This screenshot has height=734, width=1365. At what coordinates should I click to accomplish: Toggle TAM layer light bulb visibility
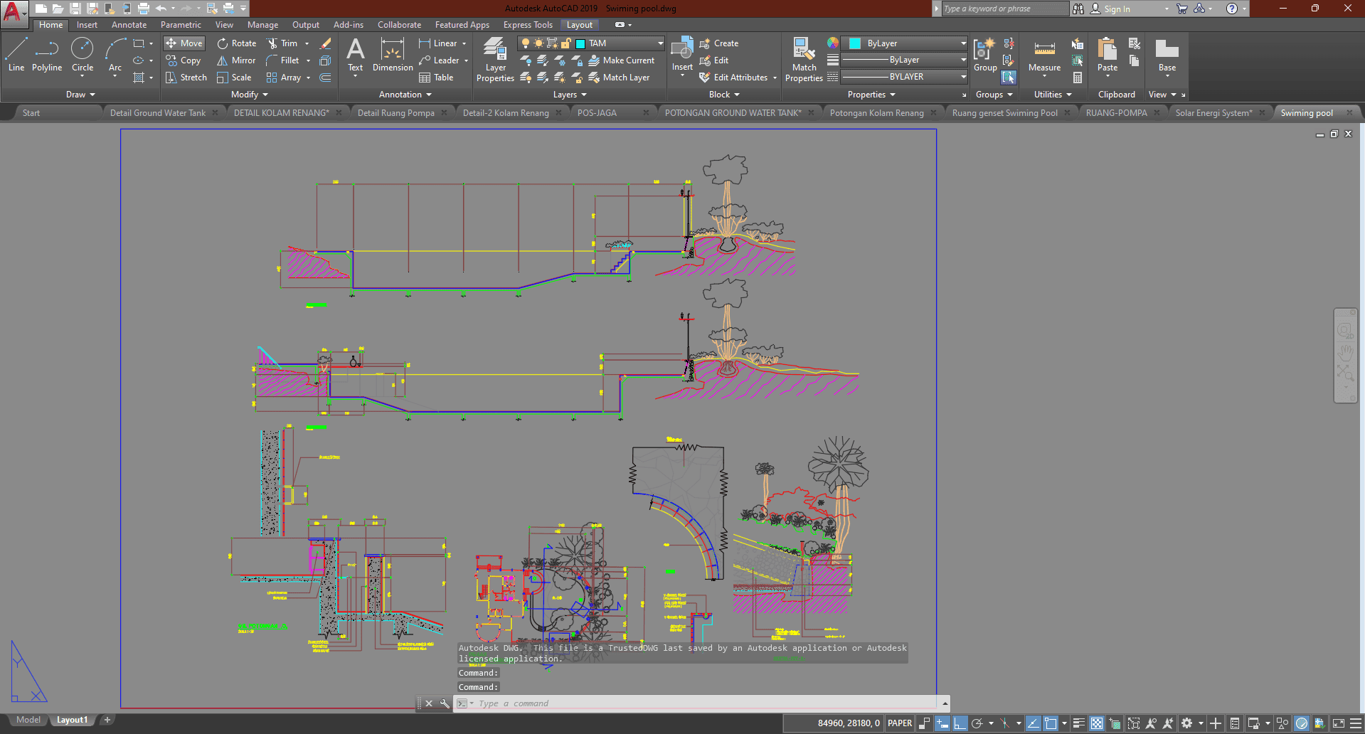coord(526,43)
